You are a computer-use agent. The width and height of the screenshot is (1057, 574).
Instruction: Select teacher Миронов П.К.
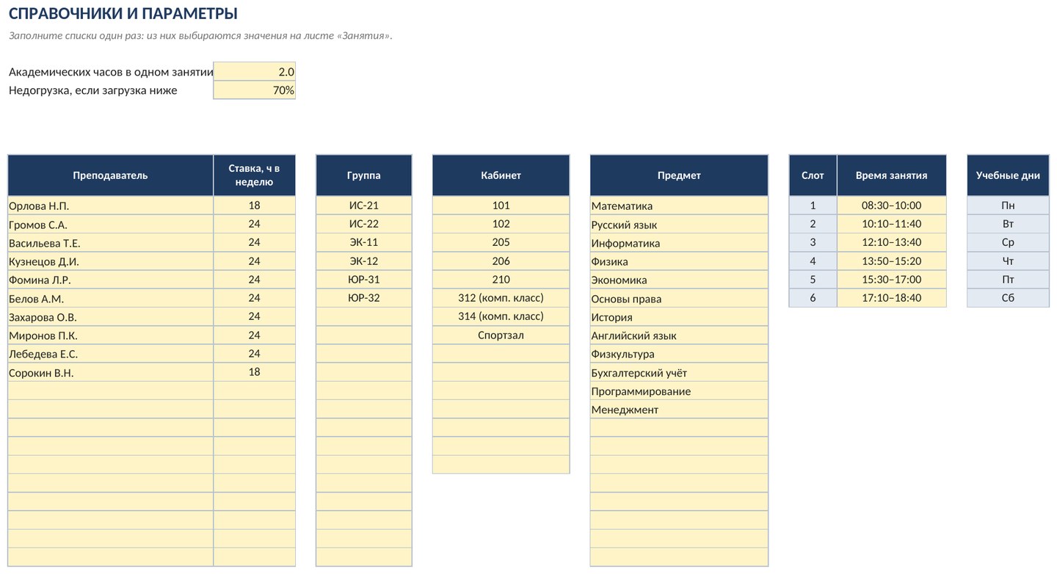111,335
